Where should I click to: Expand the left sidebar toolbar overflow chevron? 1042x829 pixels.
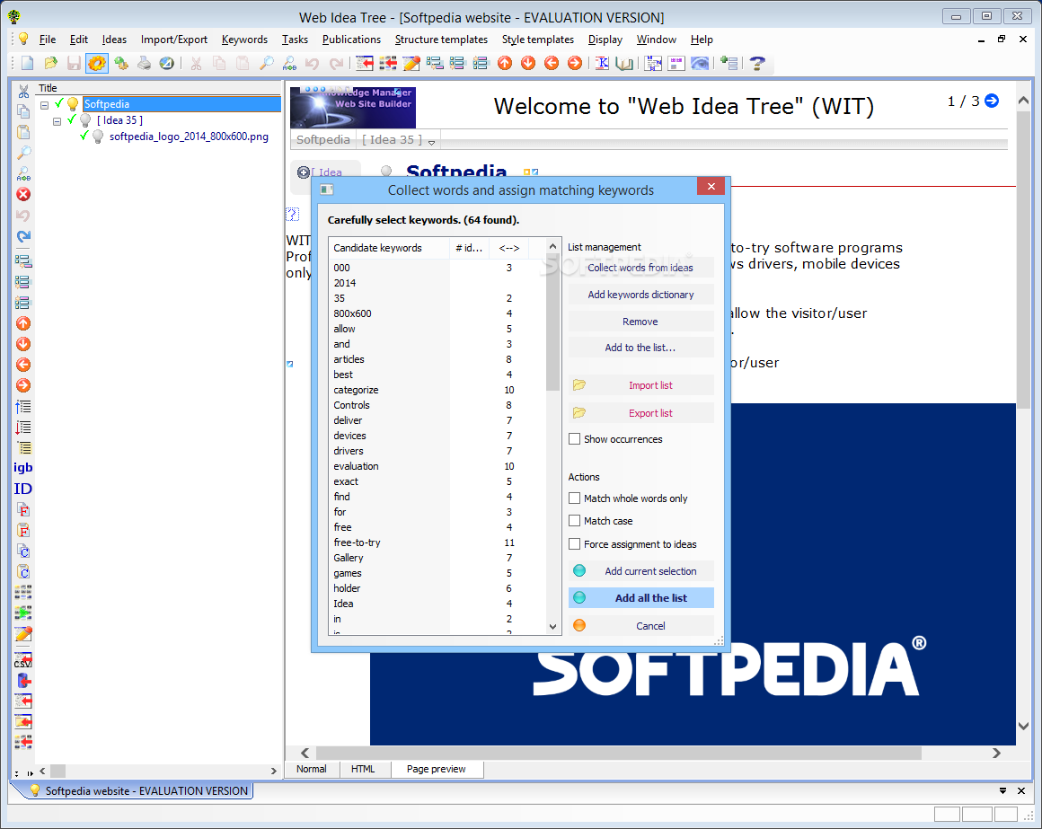pos(16,773)
